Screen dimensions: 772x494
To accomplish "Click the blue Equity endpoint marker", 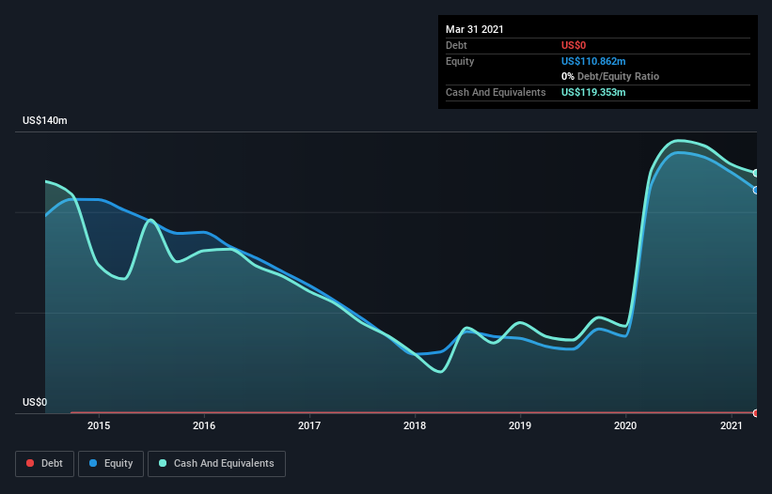I will (756, 191).
